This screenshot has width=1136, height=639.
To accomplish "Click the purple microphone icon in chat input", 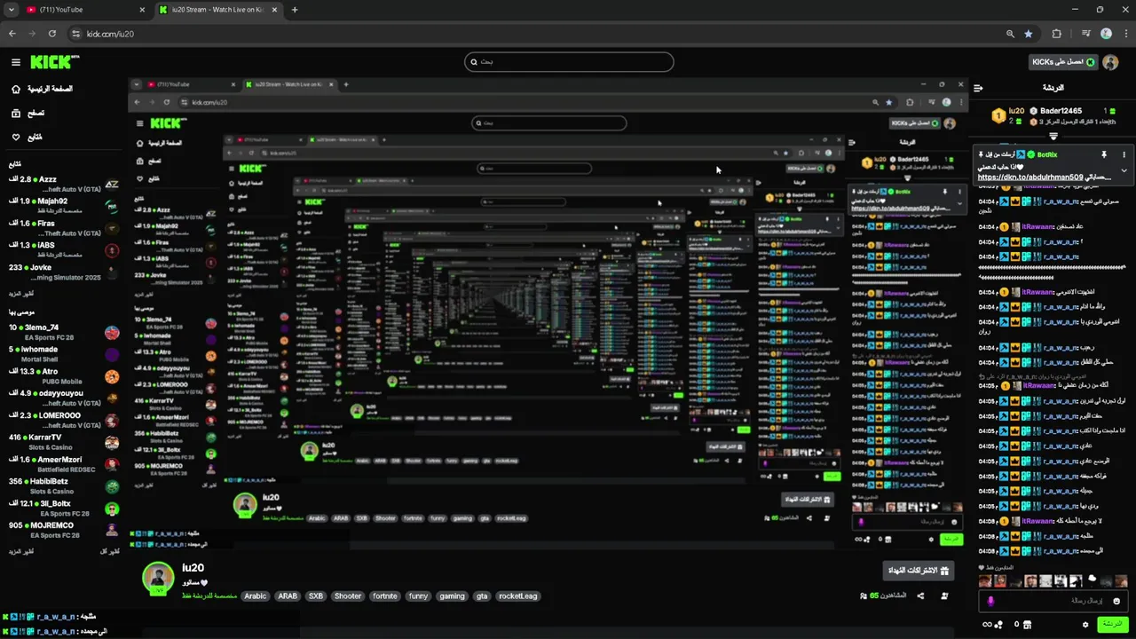I will [990, 601].
